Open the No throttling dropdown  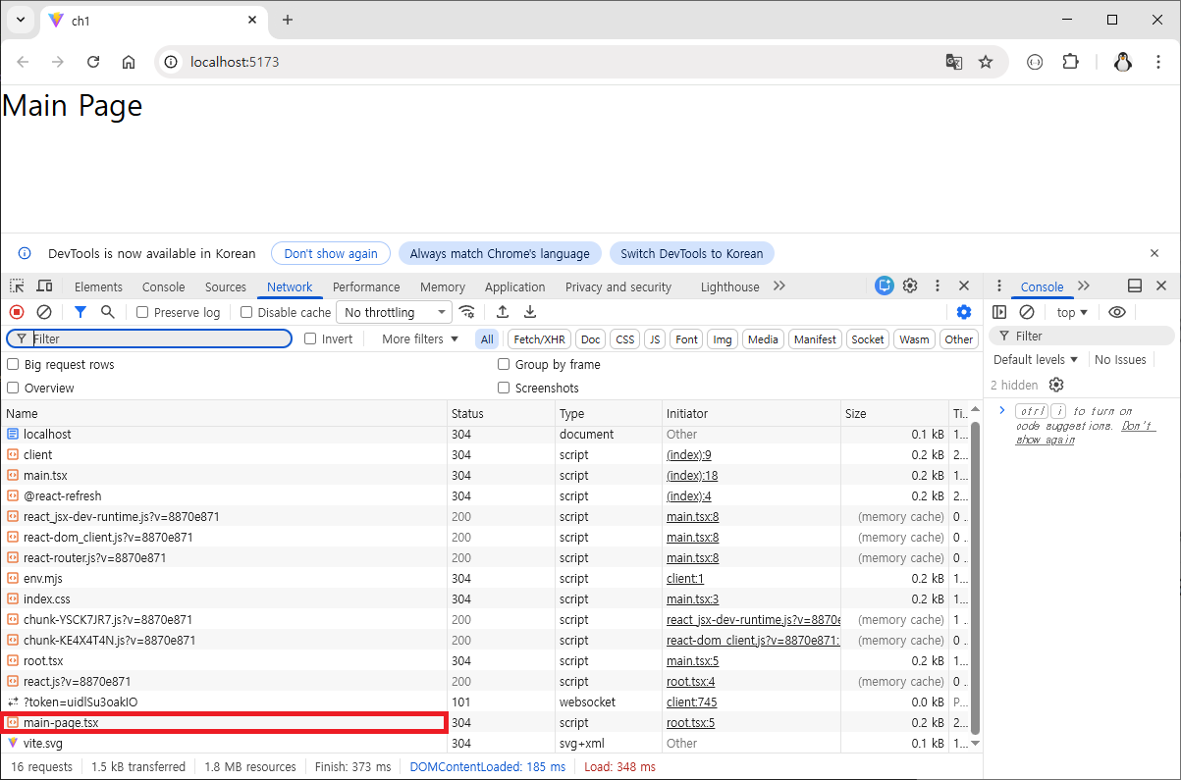(x=395, y=312)
